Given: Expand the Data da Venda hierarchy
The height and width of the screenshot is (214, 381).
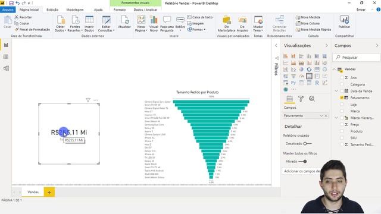Looking at the screenshot, I should pyautogui.click(x=336, y=91).
